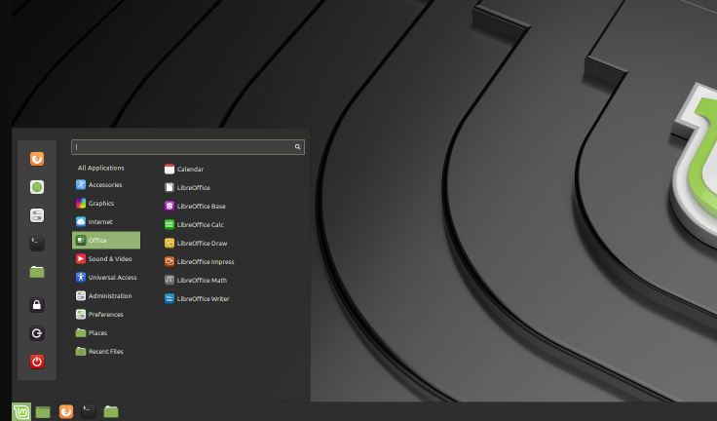This screenshot has height=421, width=717.
Task: Open the Sound & Video category
Action: 106,259
